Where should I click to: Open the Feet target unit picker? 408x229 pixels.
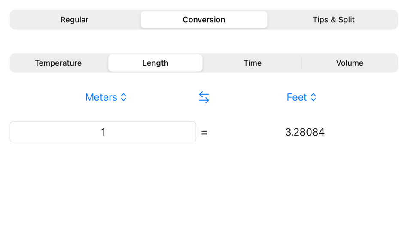(301, 97)
